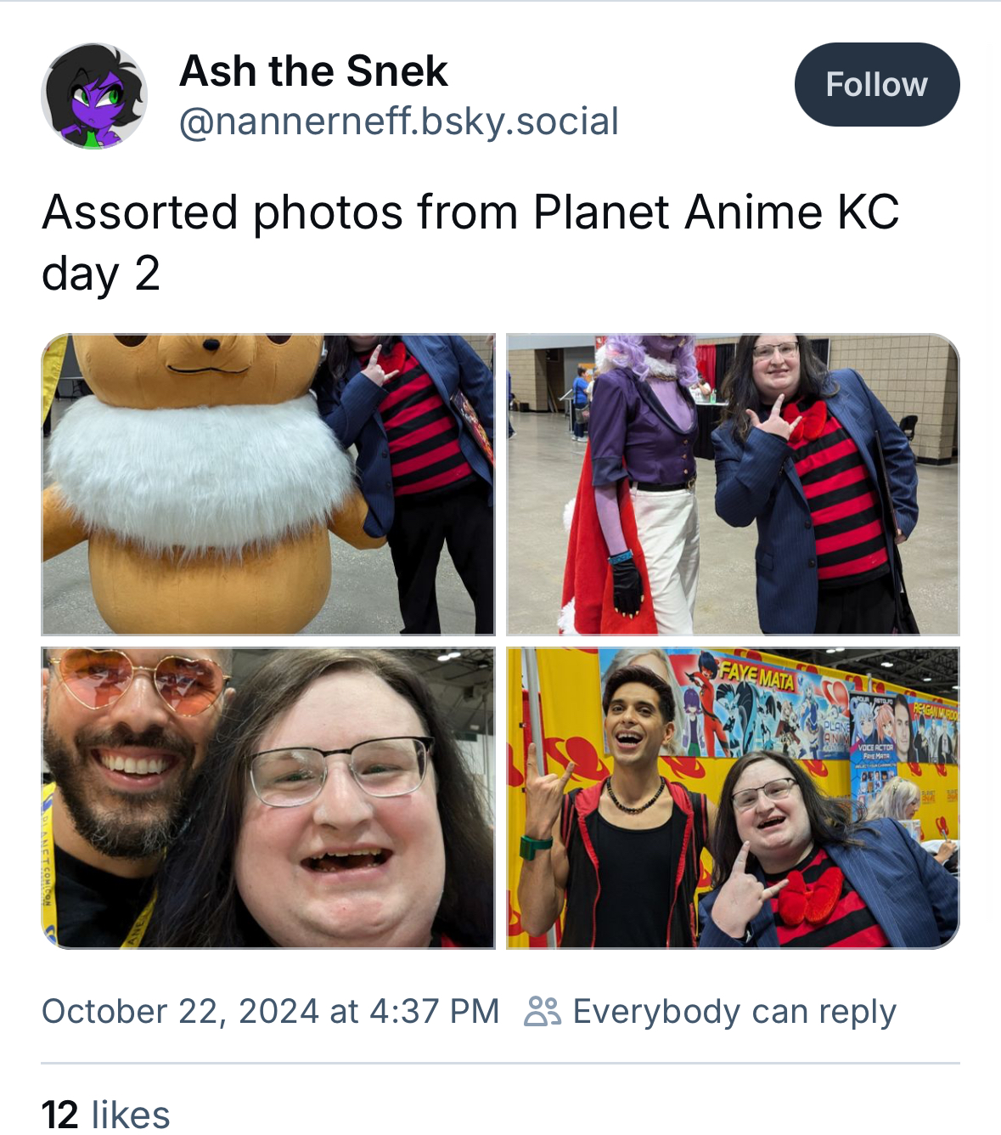Open the Everybody can reply setting

[710, 1011]
